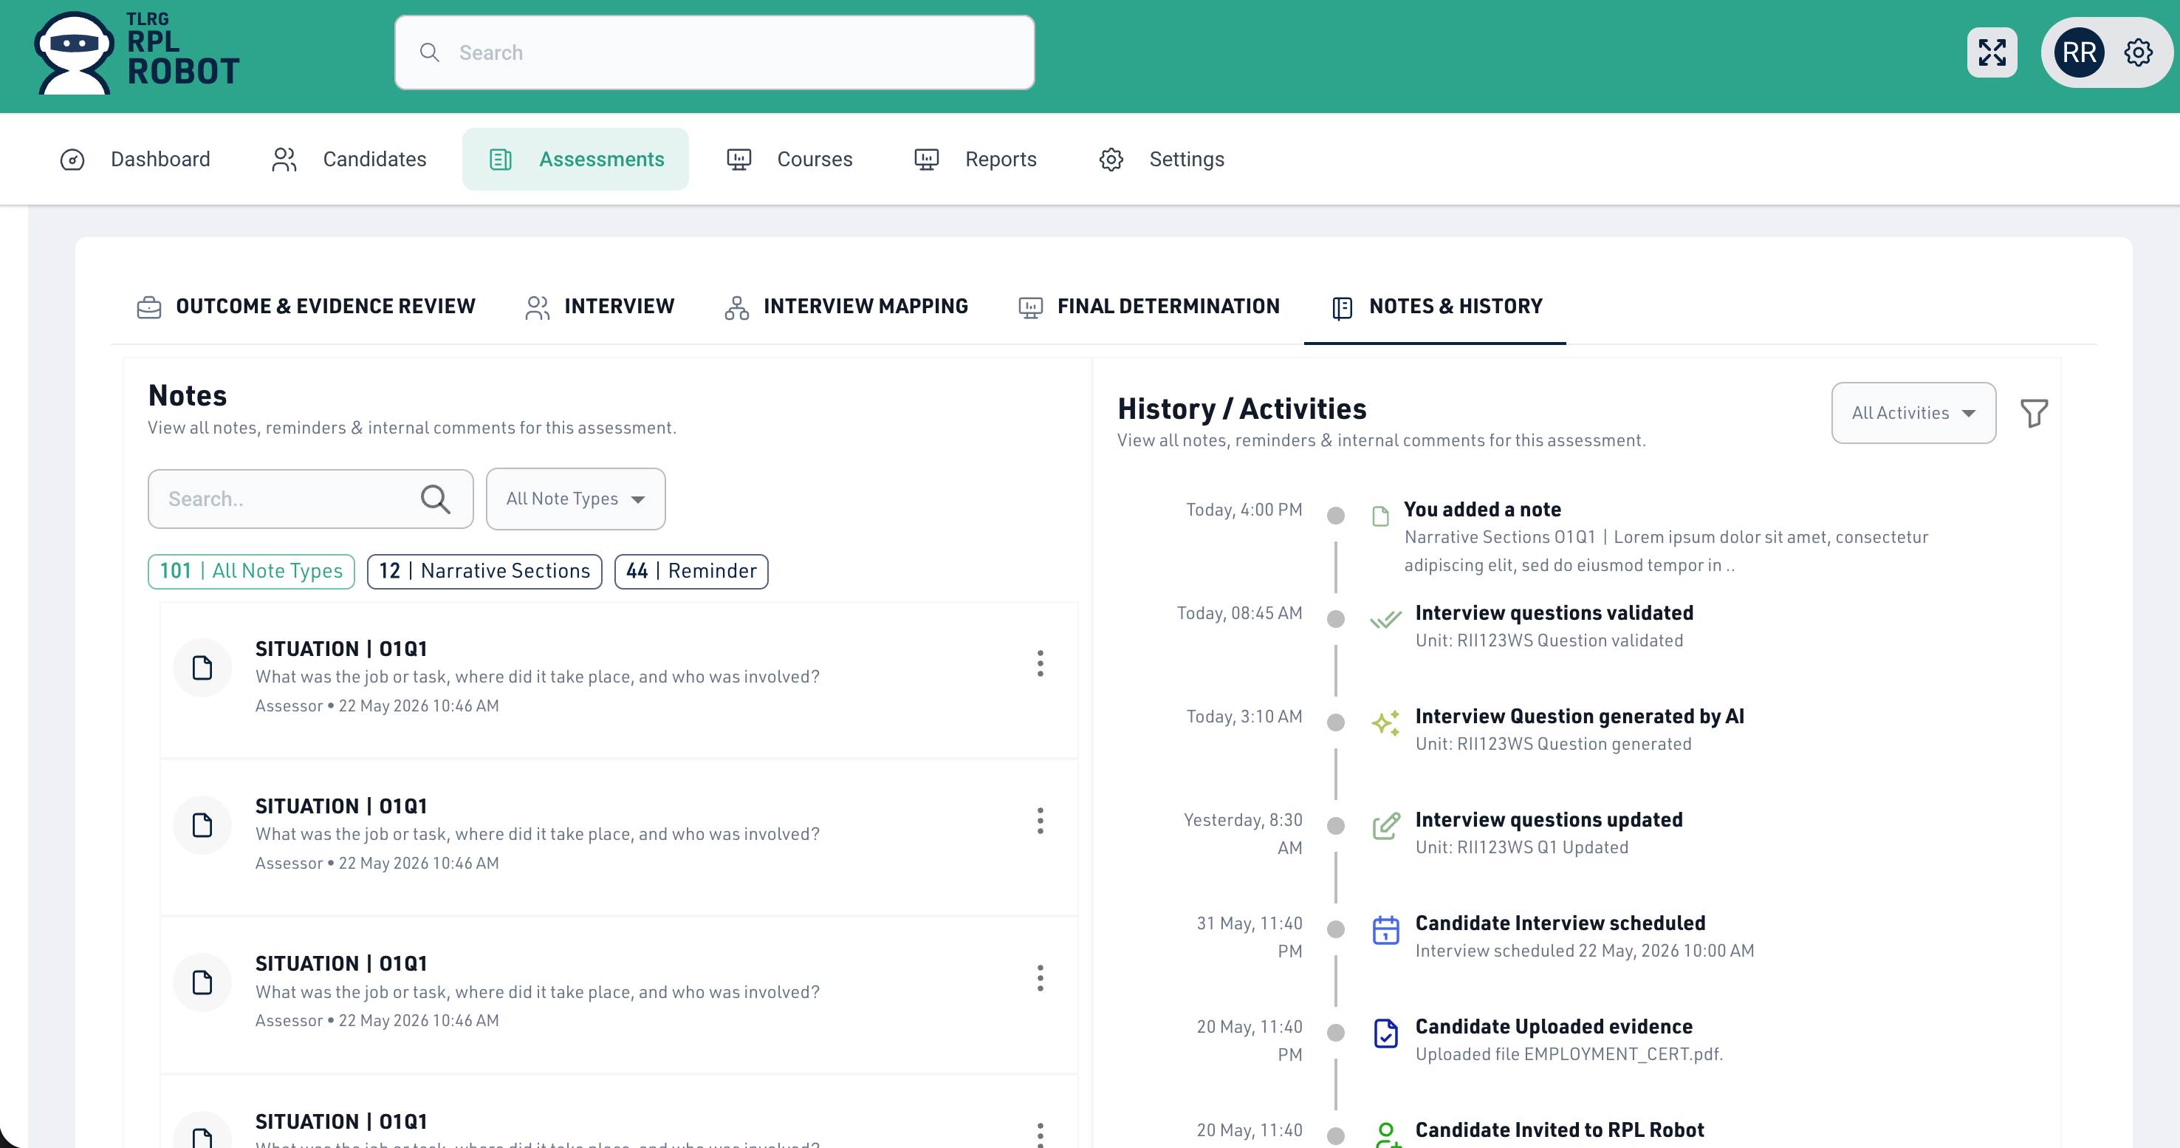
Task: Click the History filter funnel icon
Action: point(2035,413)
